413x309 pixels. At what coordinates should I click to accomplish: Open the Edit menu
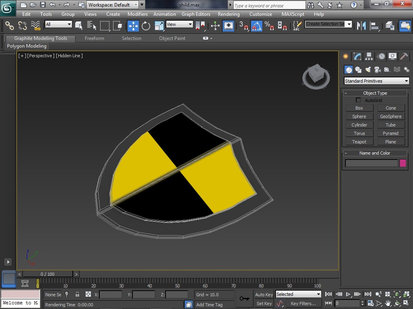click(26, 14)
